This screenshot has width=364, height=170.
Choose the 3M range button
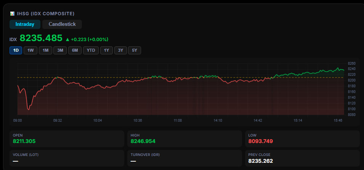pyautogui.click(x=60, y=50)
